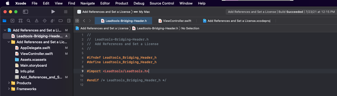
Task: Open the No Selection jump bar menu
Action: click(190, 28)
